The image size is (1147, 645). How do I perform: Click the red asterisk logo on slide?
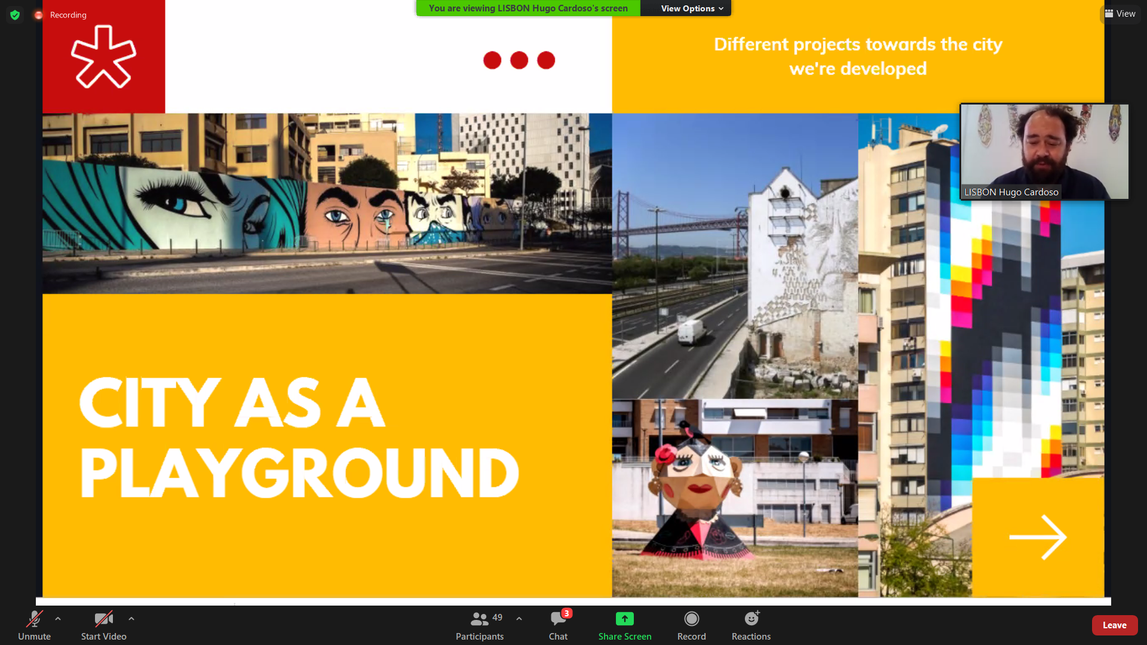(103, 57)
